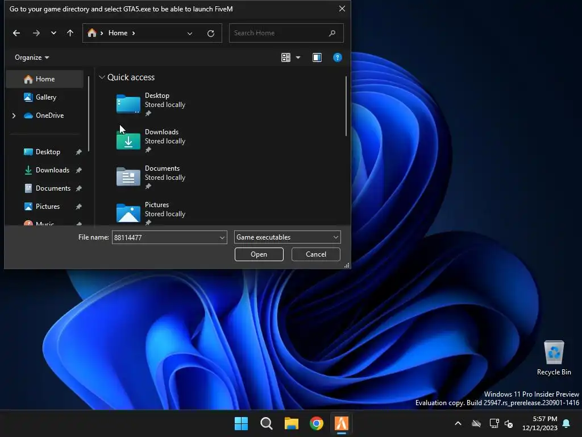Screen dimensions: 582x437
Task: Open the Game executables file type dropdown
Action: coord(287,237)
